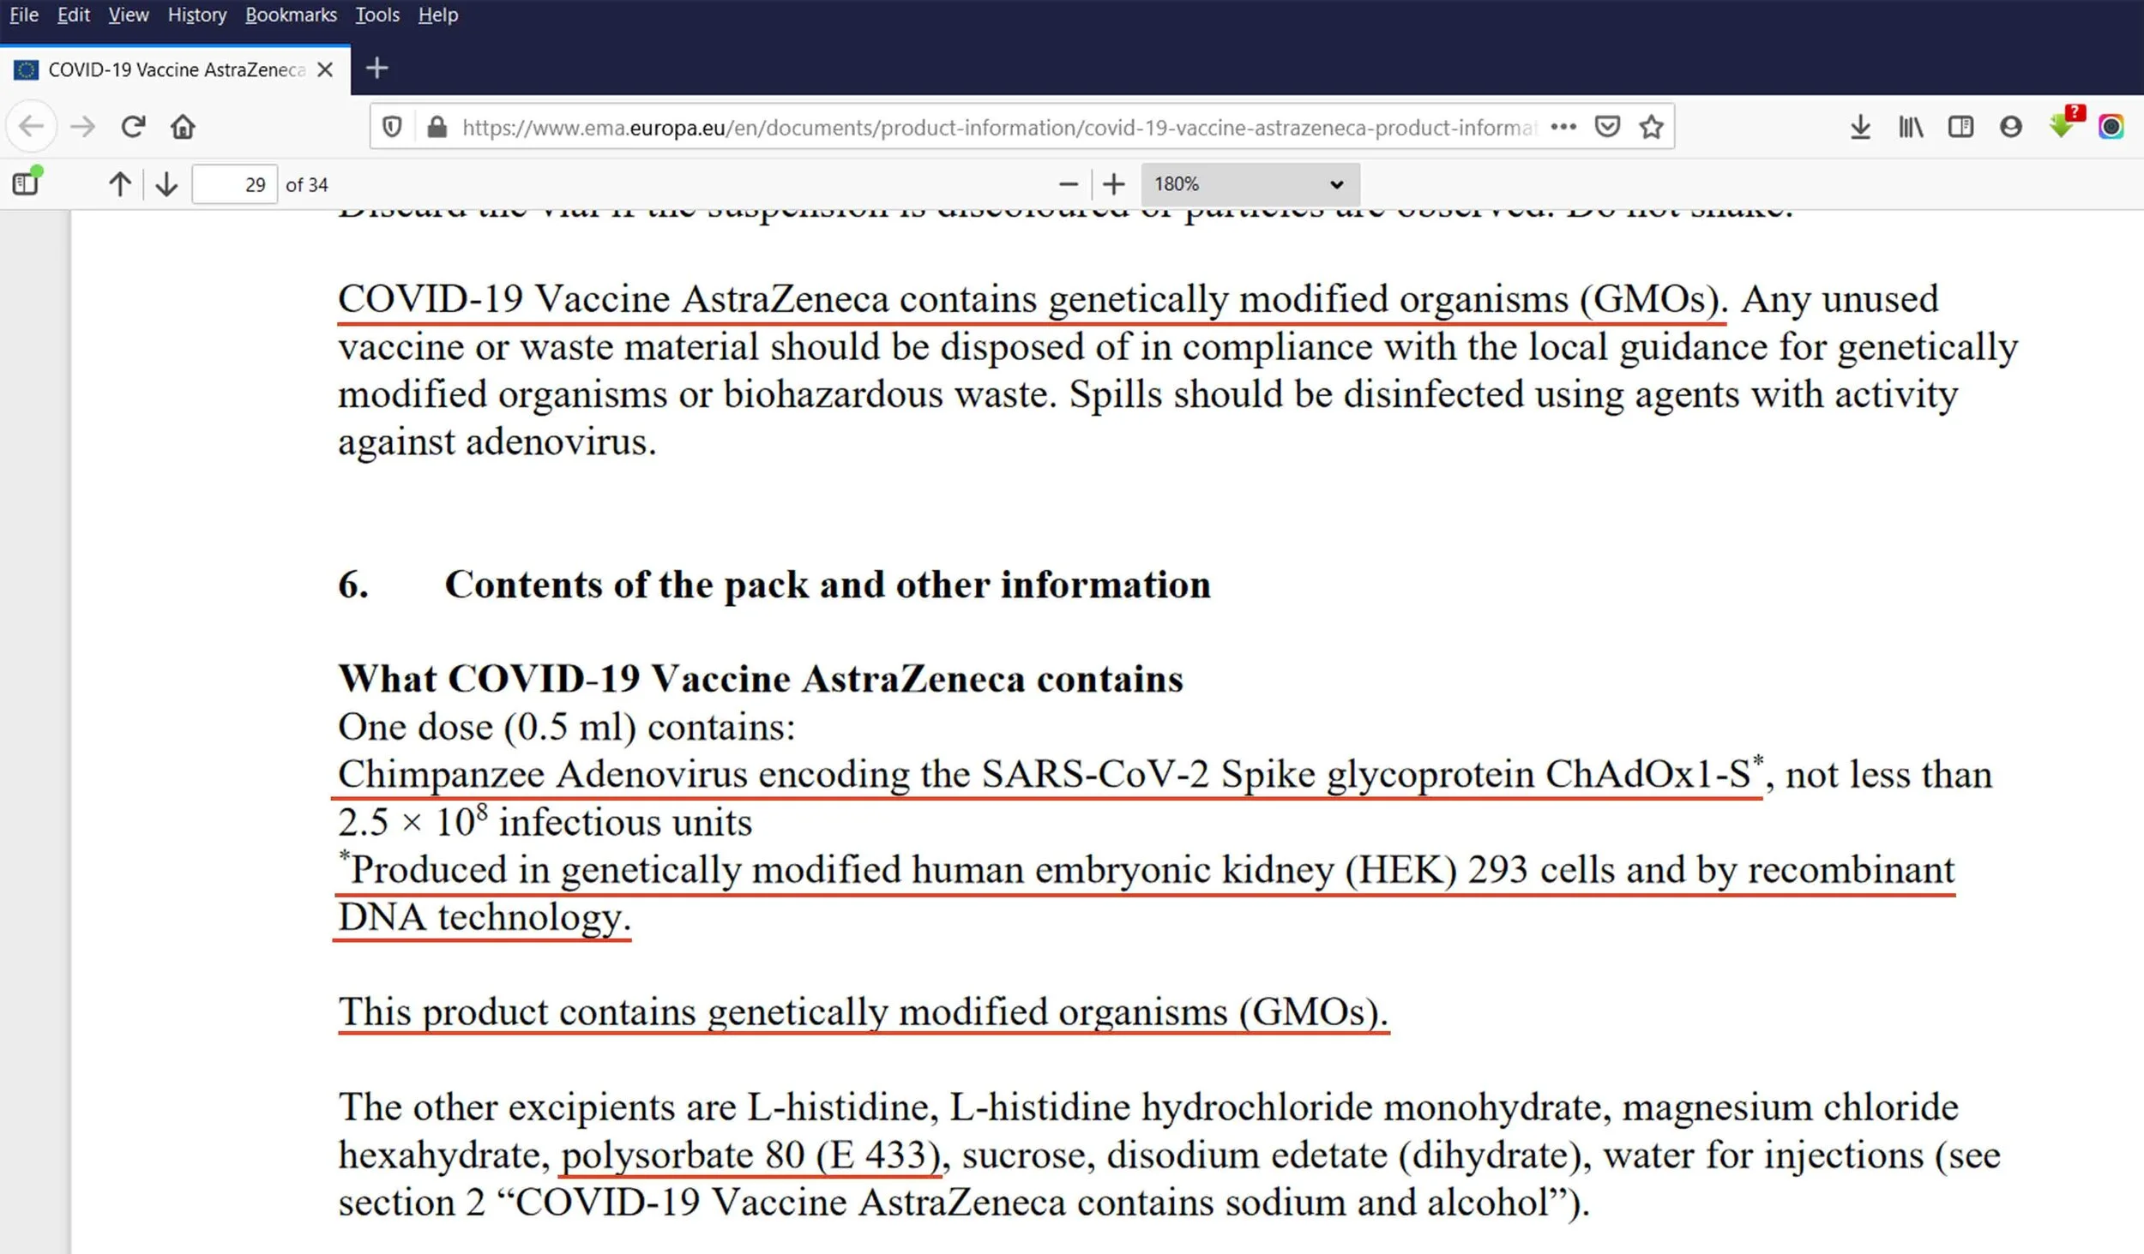The height and width of the screenshot is (1254, 2144).
Task: Open the Help menu
Action: tap(437, 15)
